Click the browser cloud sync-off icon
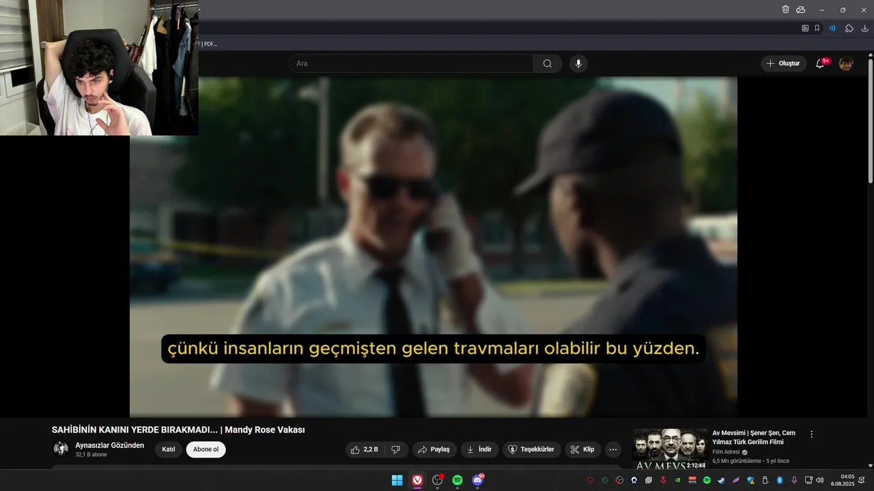 (x=801, y=10)
